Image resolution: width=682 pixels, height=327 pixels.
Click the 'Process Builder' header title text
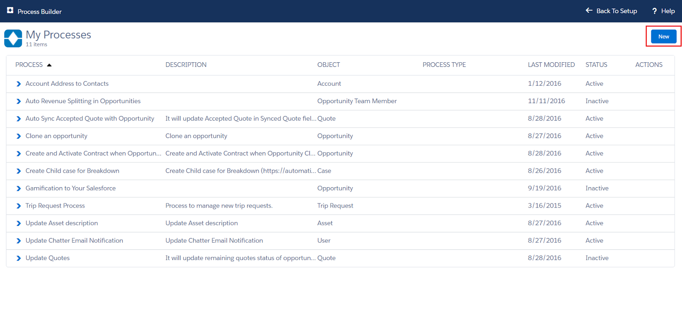point(40,12)
